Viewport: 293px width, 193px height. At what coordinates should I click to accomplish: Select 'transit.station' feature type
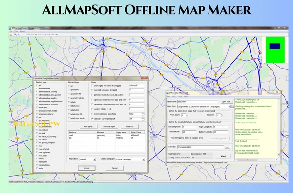(37, 165)
